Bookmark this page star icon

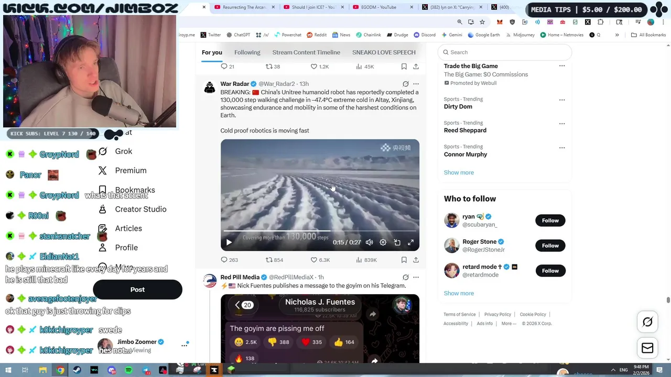click(482, 22)
